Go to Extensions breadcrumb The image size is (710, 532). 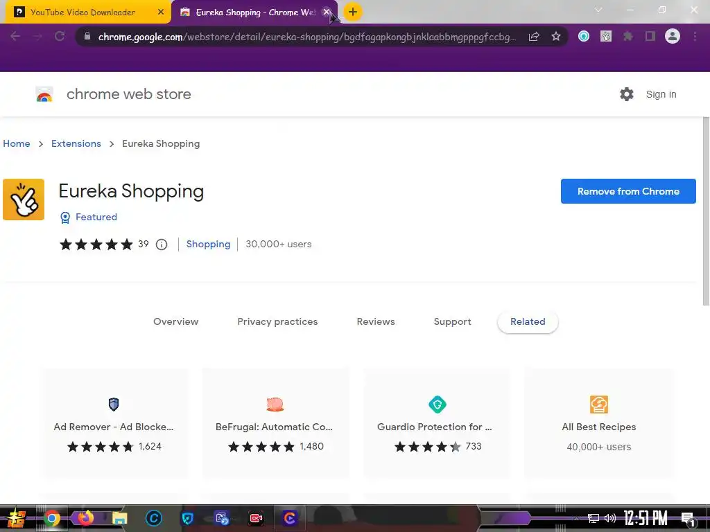coord(76,143)
